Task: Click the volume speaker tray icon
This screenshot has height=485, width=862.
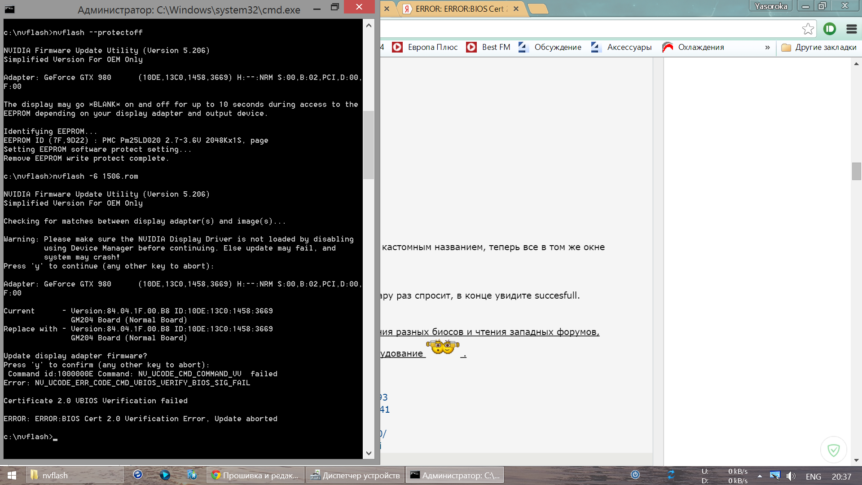Action: 791,476
